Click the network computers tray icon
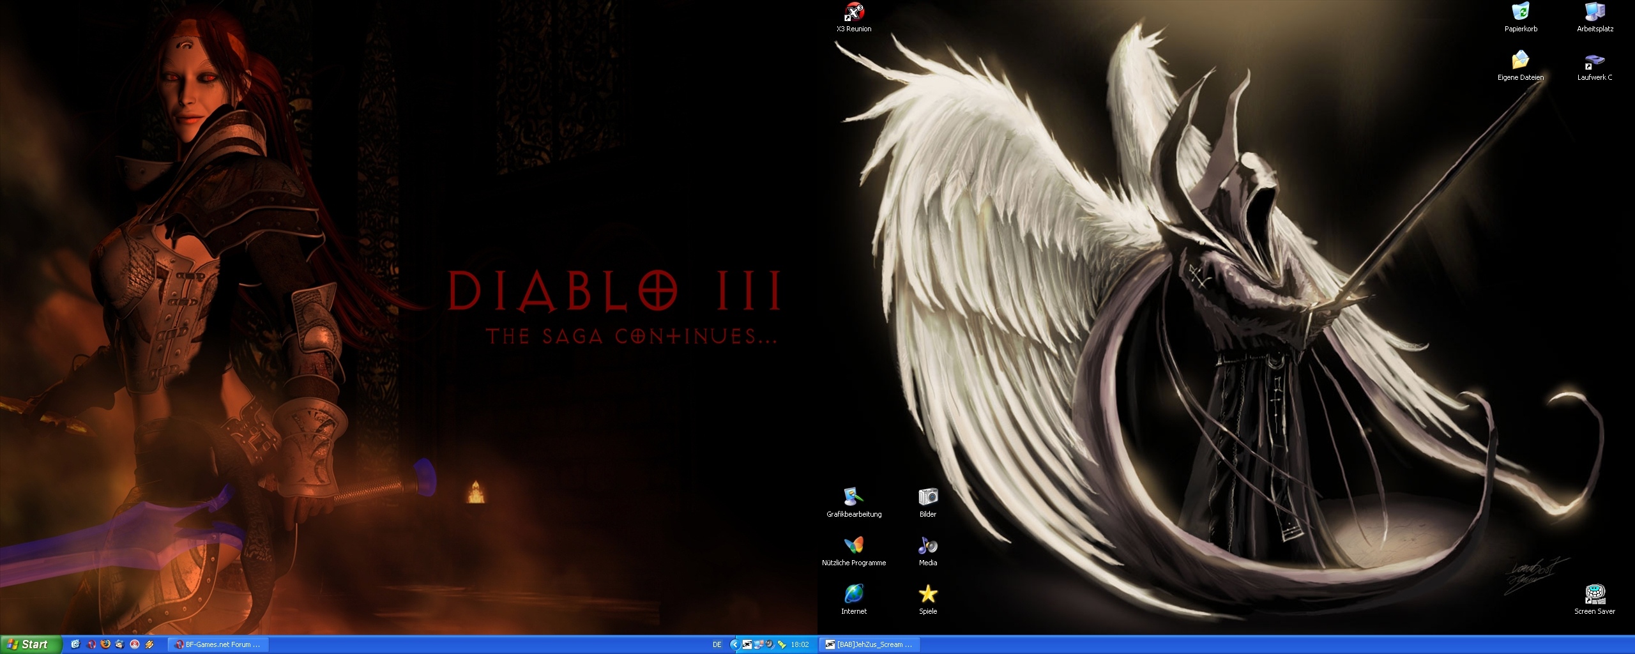The height and width of the screenshot is (654, 1635). [758, 644]
